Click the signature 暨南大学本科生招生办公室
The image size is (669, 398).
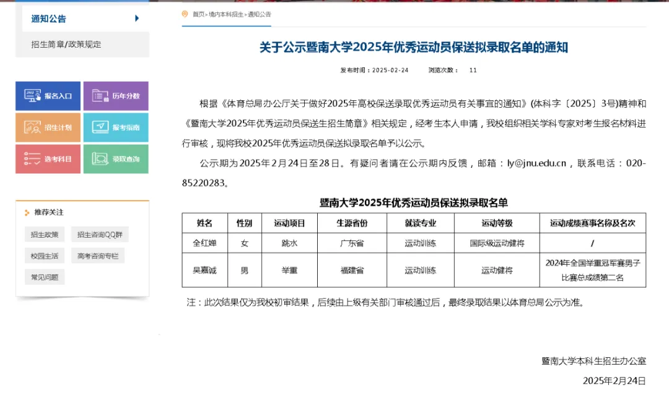[593, 361]
